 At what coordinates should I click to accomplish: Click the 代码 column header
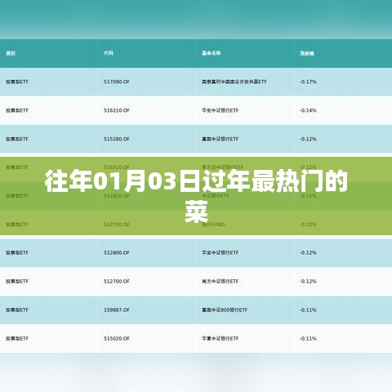coord(109,53)
